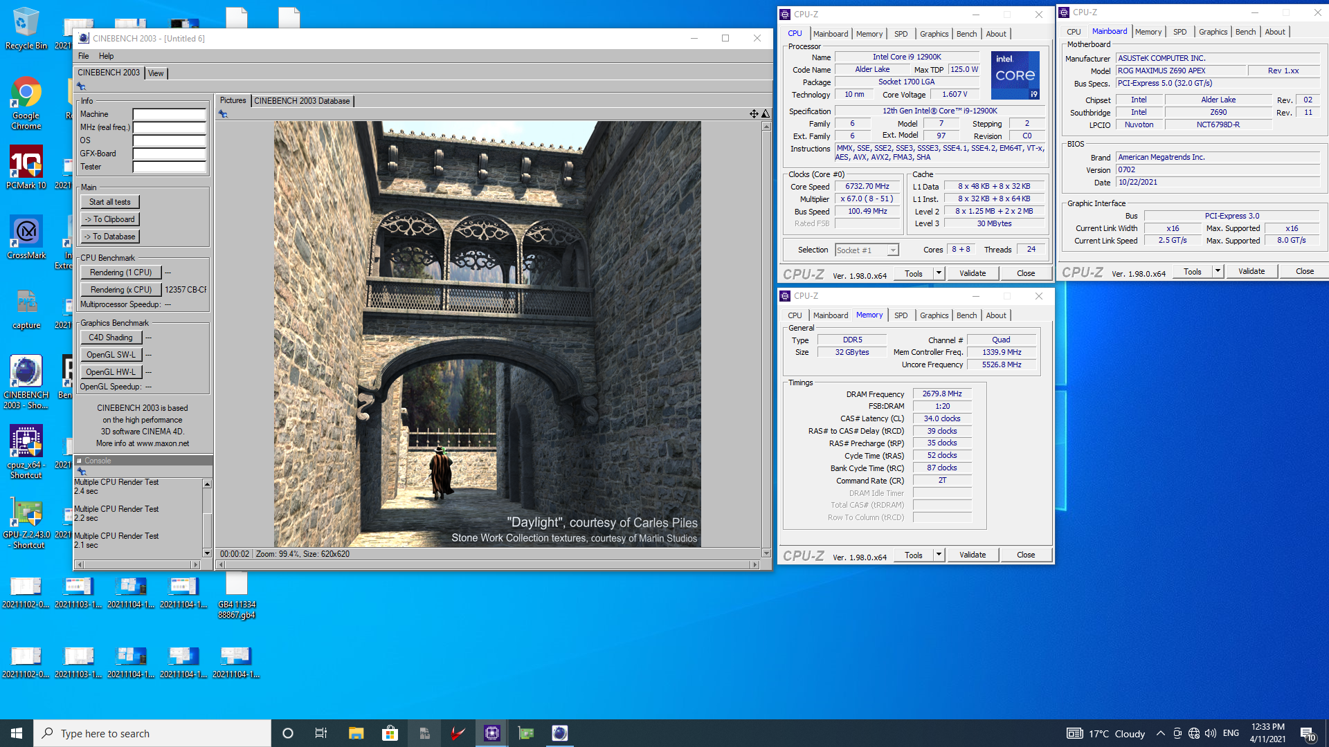
Task: Click the volume icon in the system tray
Action: pos(1211,733)
